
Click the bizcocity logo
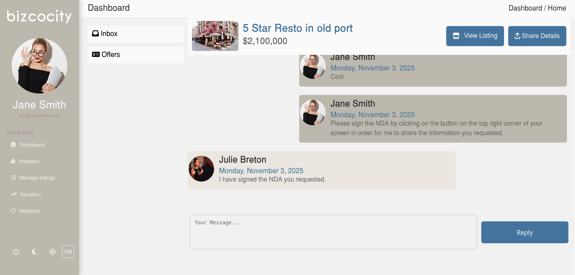pyautogui.click(x=39, y=16)
